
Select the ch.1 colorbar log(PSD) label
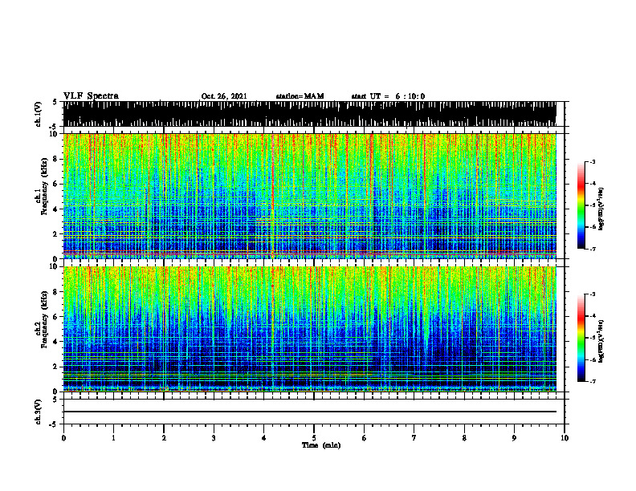click(x=601, y=209)
